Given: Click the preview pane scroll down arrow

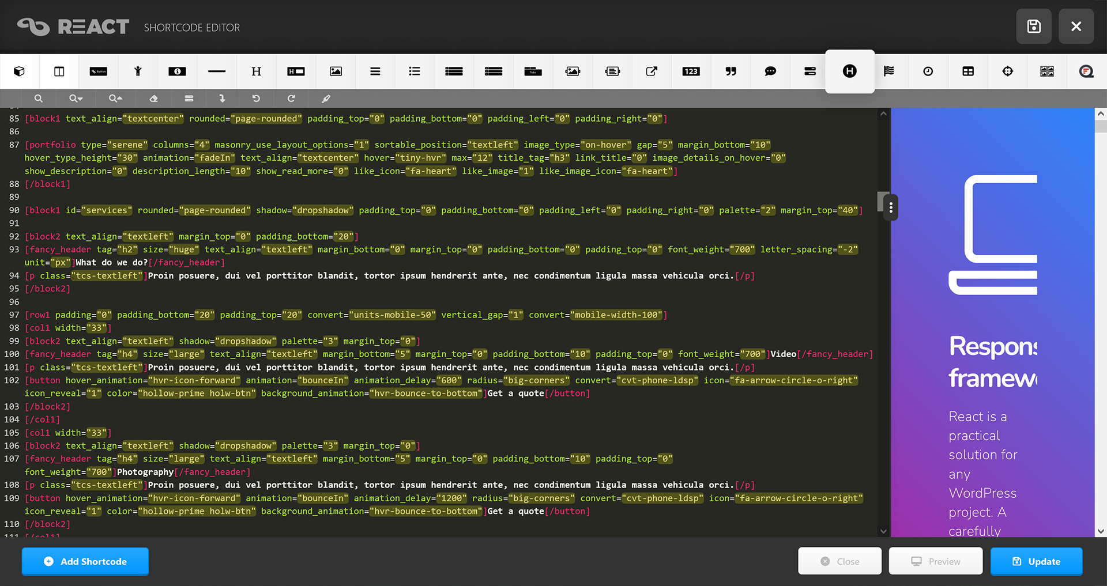Looking at the screenshot, I should [1101, 531].
